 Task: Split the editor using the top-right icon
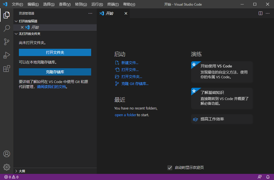[x=260, y=13]
